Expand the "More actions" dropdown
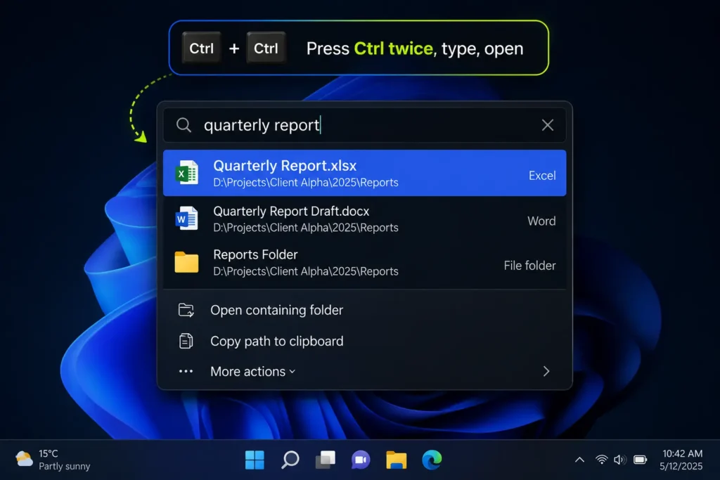 pos(252,371)
